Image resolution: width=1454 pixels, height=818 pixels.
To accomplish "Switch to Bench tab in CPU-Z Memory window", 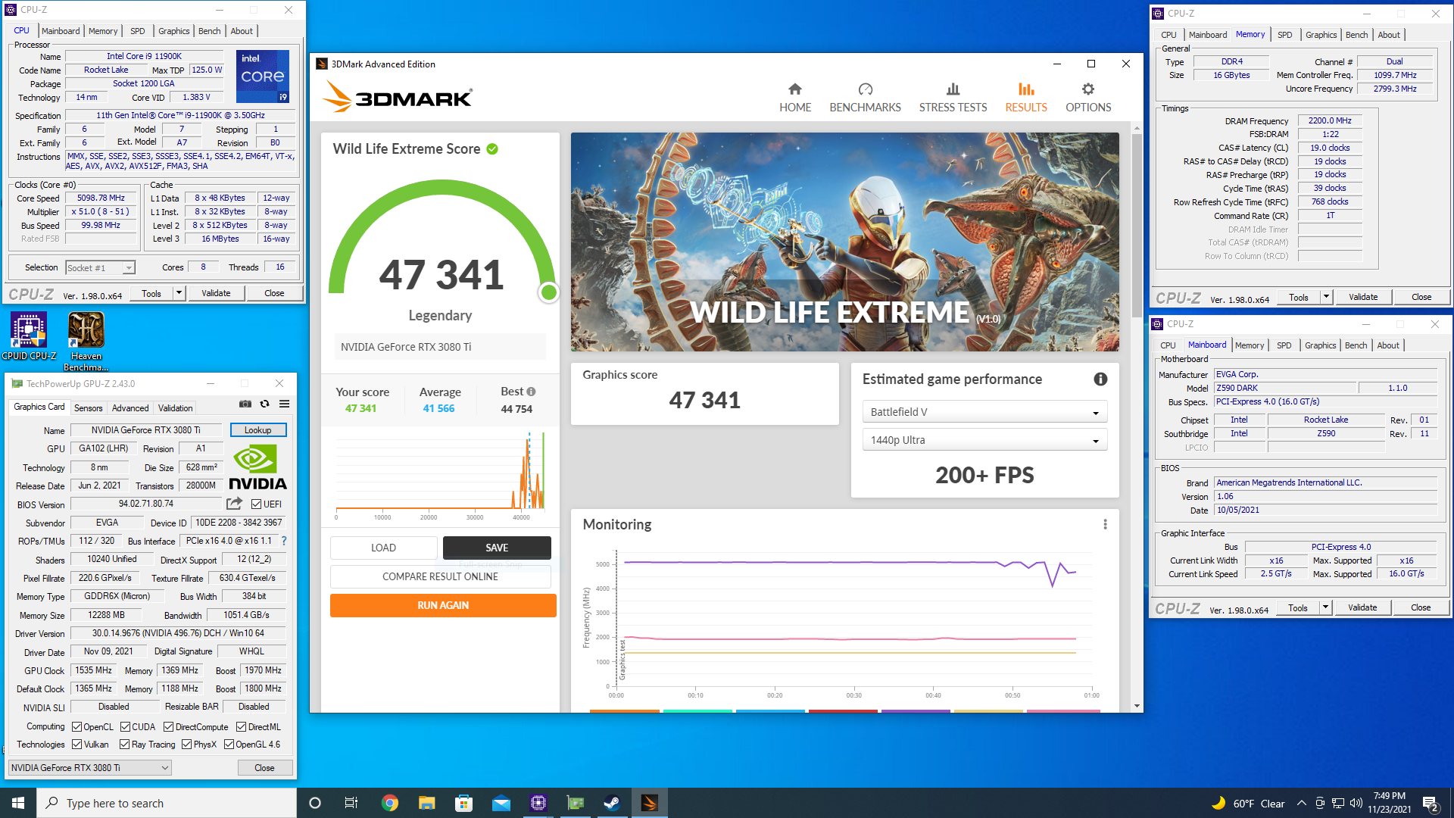I will point(1356,35).
